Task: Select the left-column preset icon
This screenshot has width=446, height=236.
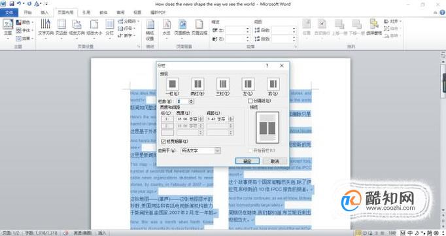Action: (248, 84)
